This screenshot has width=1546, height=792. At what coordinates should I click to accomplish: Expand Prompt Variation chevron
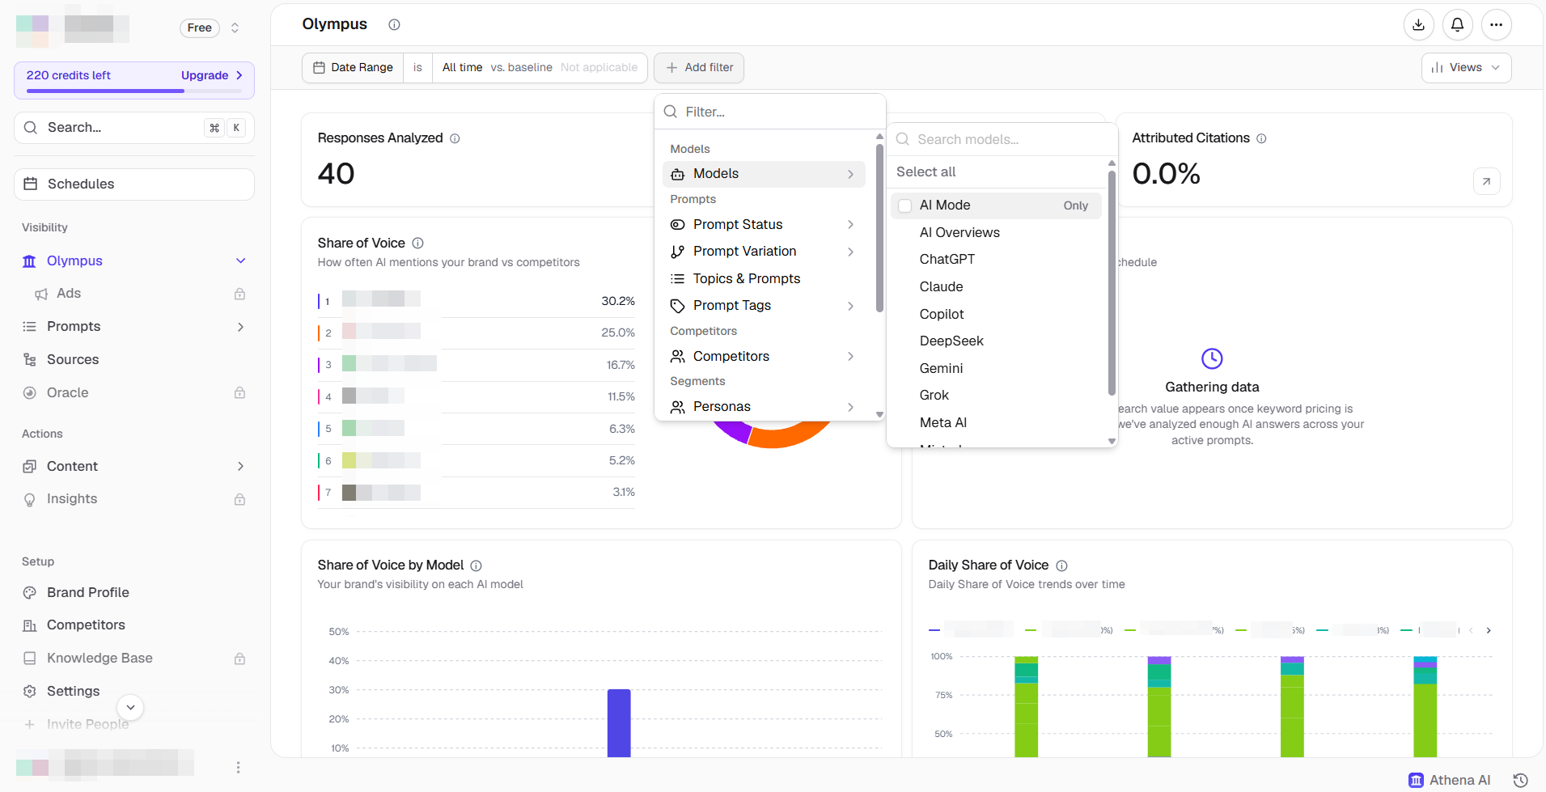pos(850,252)
